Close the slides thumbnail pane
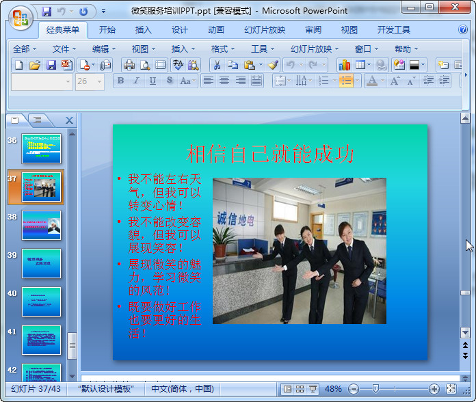 pyautogui.click(x=69, y=120)
